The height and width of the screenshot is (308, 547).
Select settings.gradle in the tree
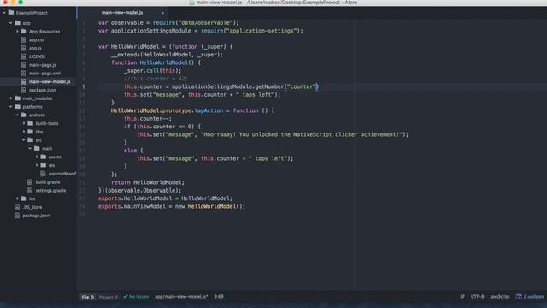click(x=50, y=190)
